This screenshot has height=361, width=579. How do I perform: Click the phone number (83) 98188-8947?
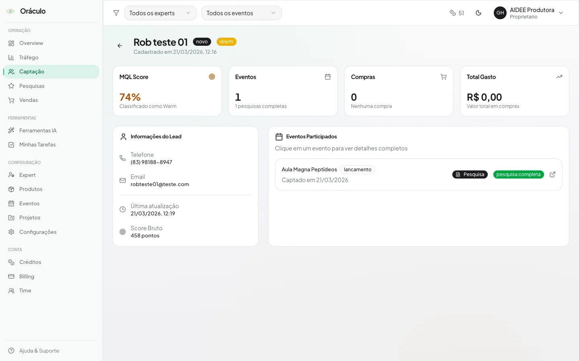(x=151, y=162)
